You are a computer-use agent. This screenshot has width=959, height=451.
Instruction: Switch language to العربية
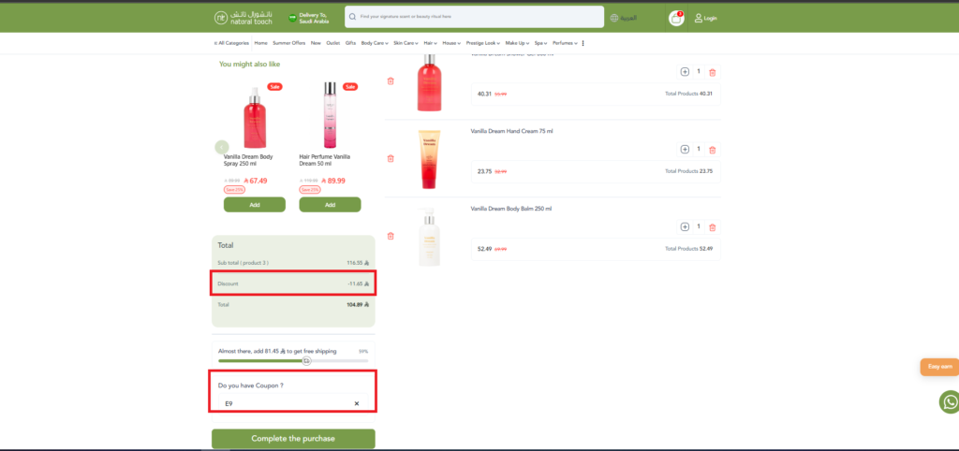(628, 19)
